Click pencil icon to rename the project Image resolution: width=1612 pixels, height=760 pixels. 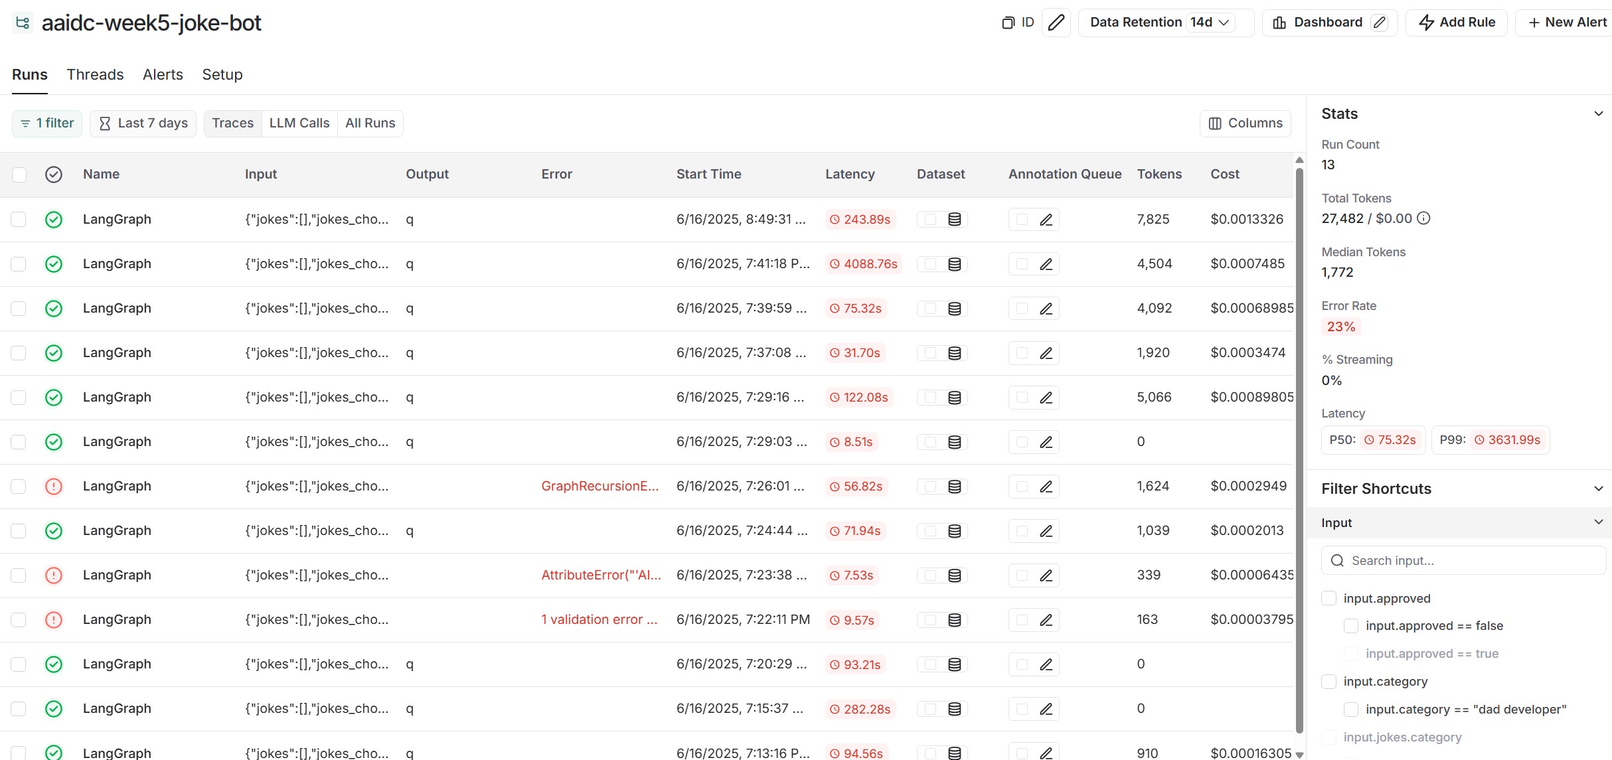pyautogui.click(x=1056, y=23)
